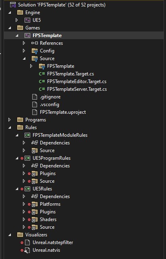Click the Unreal.natvis file icon
Viewport: 166px width, 259px height.
pos(27,250)
